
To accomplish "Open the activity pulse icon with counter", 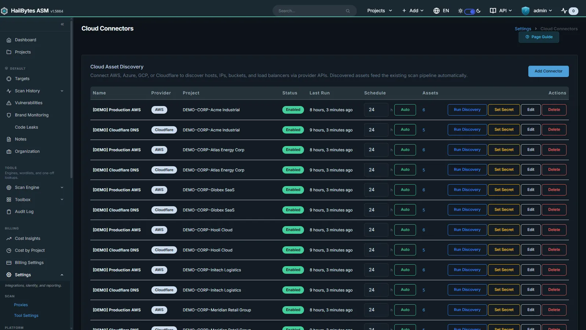I will click(x=570, y=11).
